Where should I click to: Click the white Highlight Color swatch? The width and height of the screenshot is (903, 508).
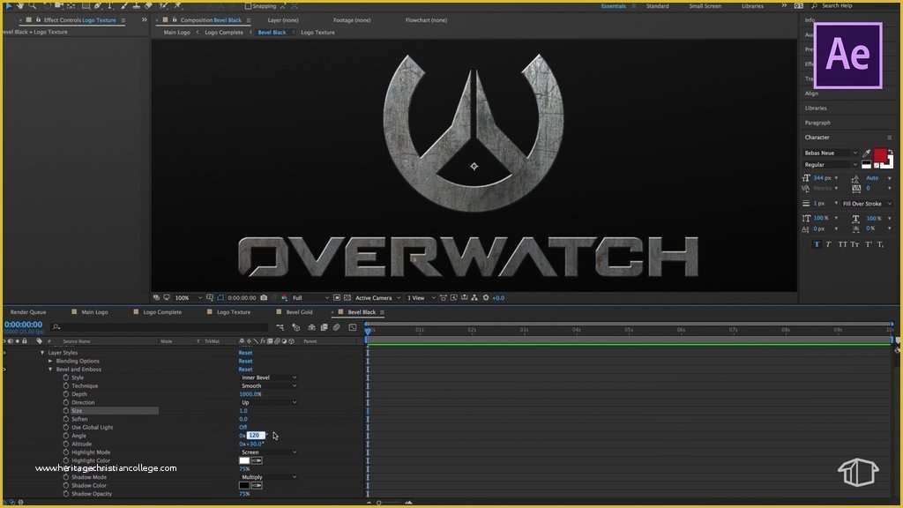(x=244, y=460)
